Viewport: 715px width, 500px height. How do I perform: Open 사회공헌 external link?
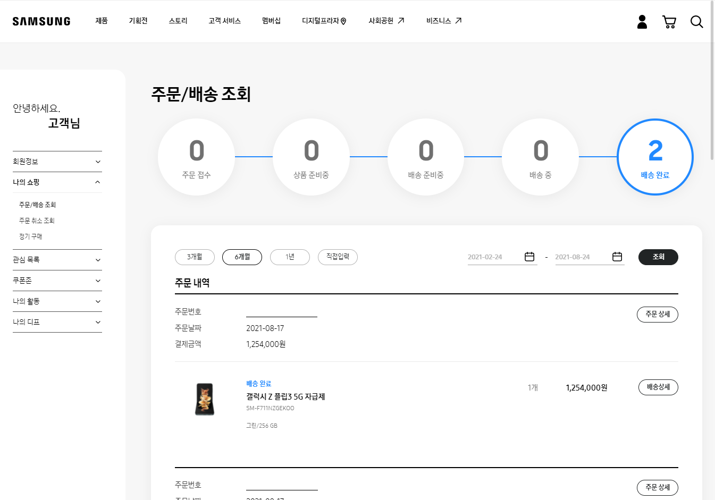coord(386,21)
